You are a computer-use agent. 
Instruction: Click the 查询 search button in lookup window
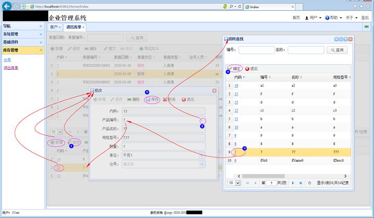pos(337,50)
